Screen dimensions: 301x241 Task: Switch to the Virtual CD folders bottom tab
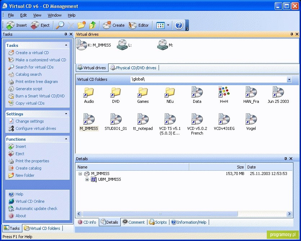tap(42, 228)
